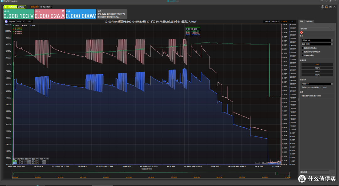339x186 pixels.
Task: Click the arrow icon in the IBUS tile
Action: pyautogui.click(x=63, y=11)
